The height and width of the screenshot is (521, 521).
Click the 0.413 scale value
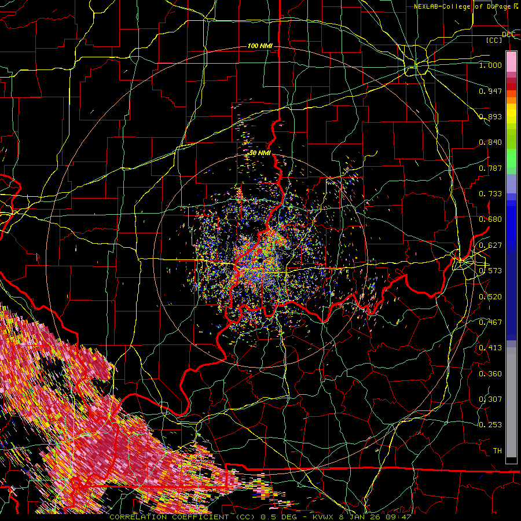(490, 348)
